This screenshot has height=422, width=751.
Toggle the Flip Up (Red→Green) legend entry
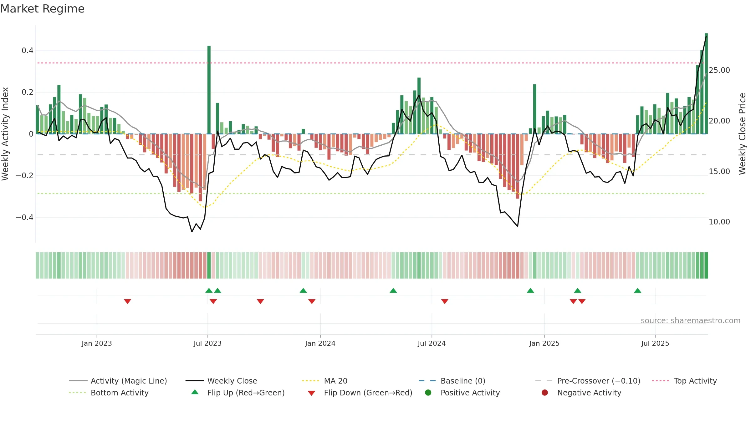238,393
